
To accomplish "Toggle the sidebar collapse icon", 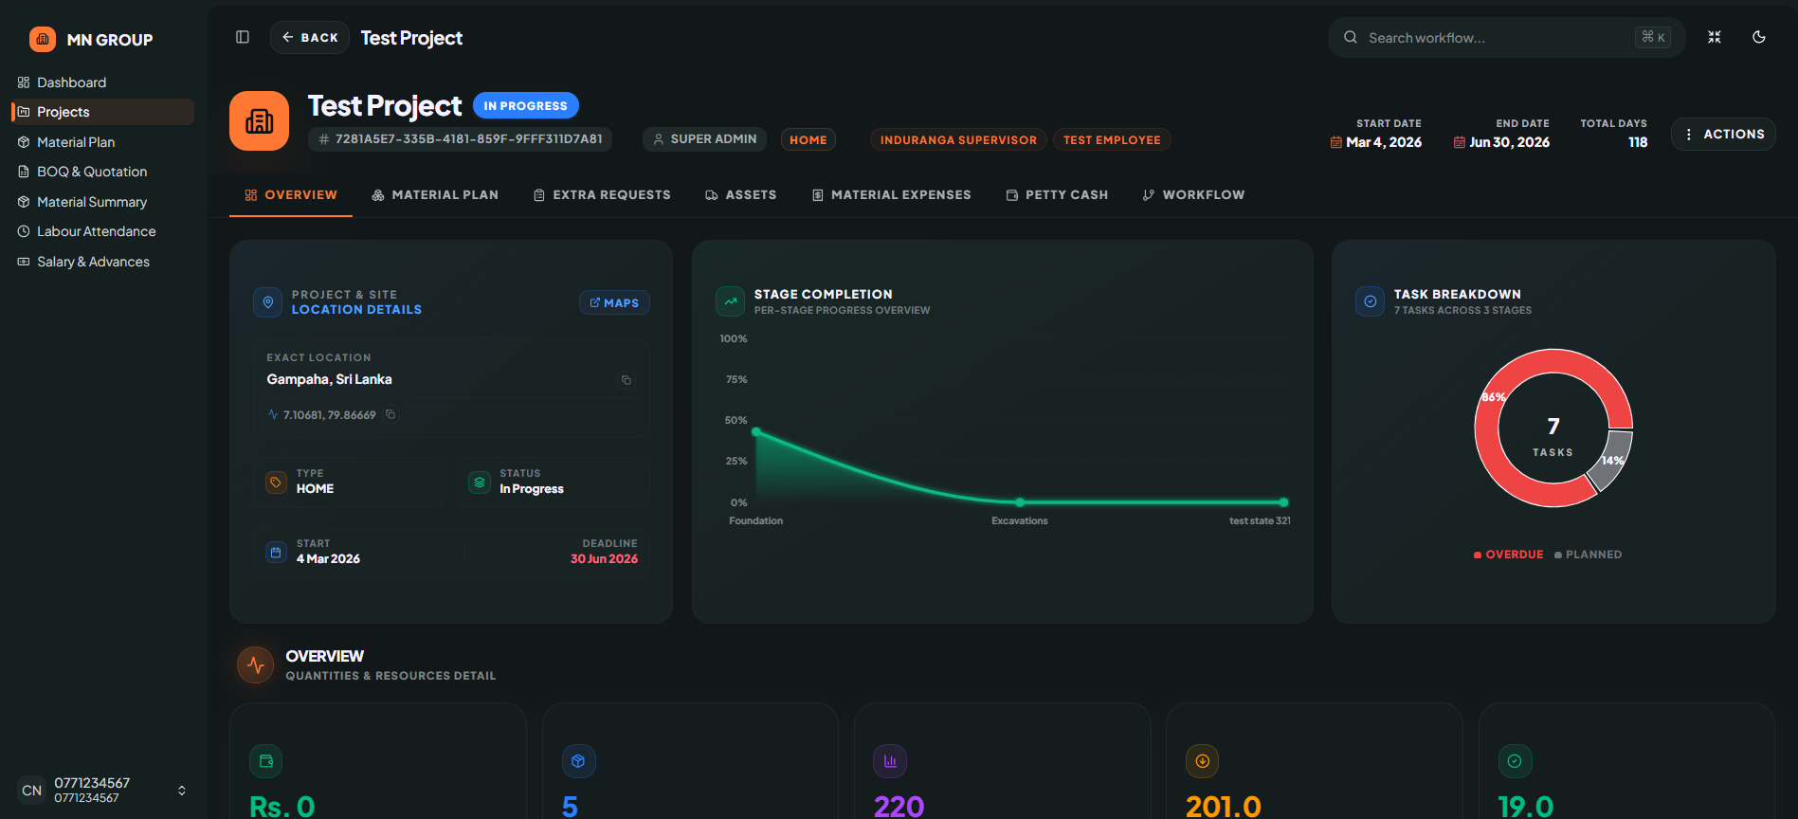I will coord(243,37).
